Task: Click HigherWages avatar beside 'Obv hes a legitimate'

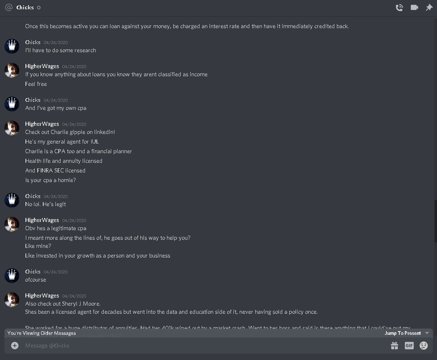Action: coord(12,224)
